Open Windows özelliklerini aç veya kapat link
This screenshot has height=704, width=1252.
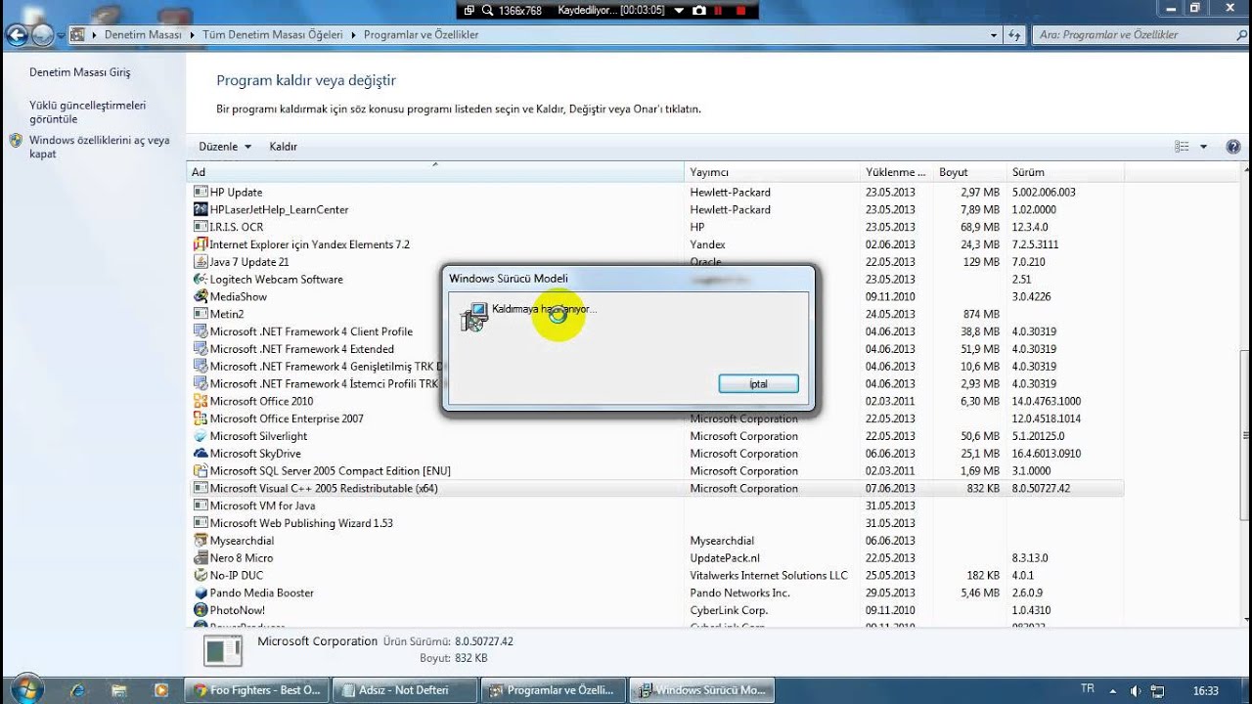99,147
